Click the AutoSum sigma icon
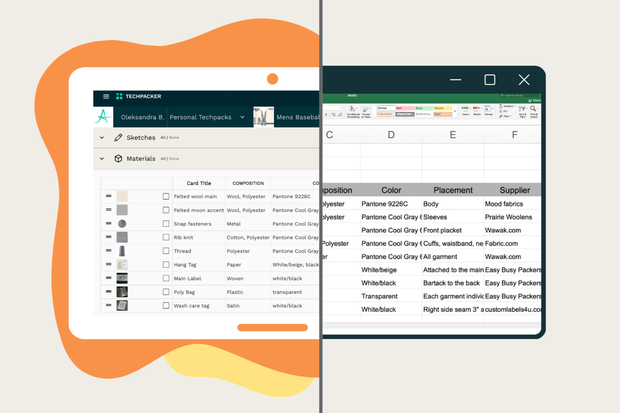This screenshot has height=413, width=620. point(501,106)
